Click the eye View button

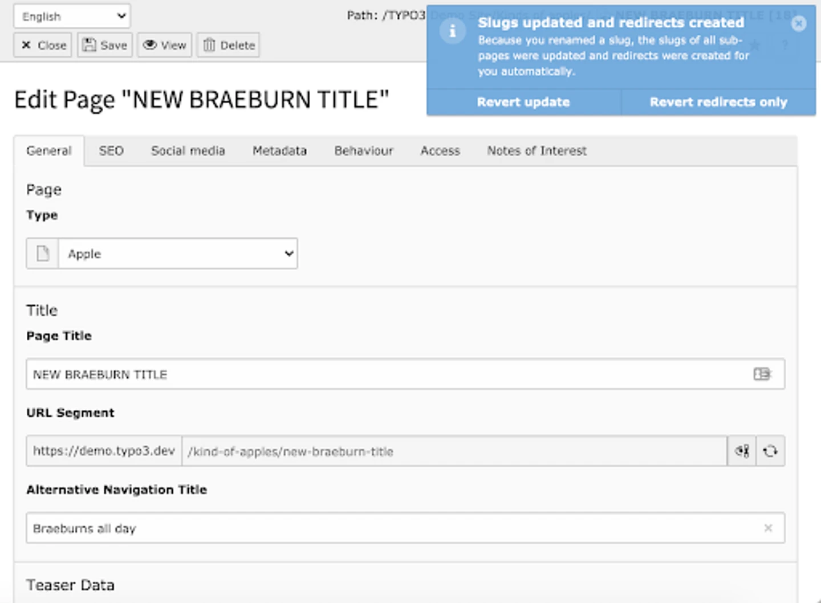click(x=165, y=45)
